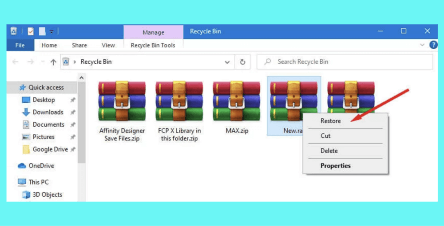Click the search magnifier icon
Screen dimensions: 444x226
(x=268, y=62)
